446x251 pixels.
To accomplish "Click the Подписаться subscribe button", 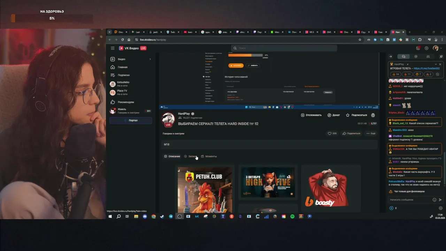I will click(356, 115).
